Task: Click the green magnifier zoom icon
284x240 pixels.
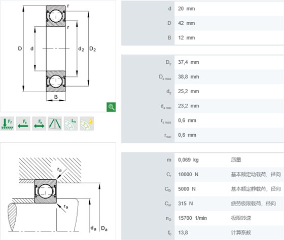Action: (x=111, y=107)
